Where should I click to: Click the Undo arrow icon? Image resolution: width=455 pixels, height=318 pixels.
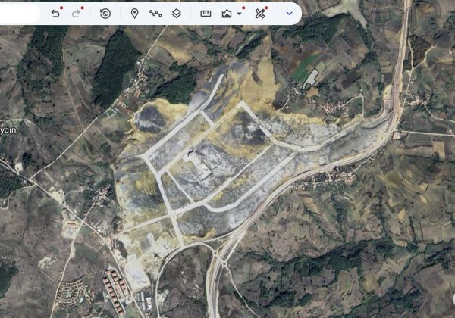[55, 14]
